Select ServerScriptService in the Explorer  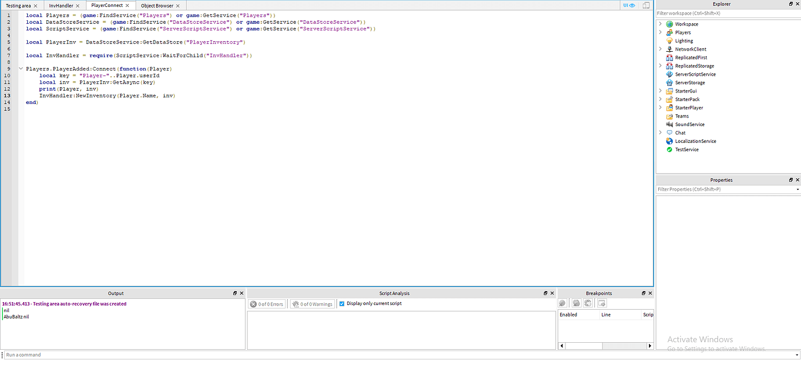tap(694, 74)
